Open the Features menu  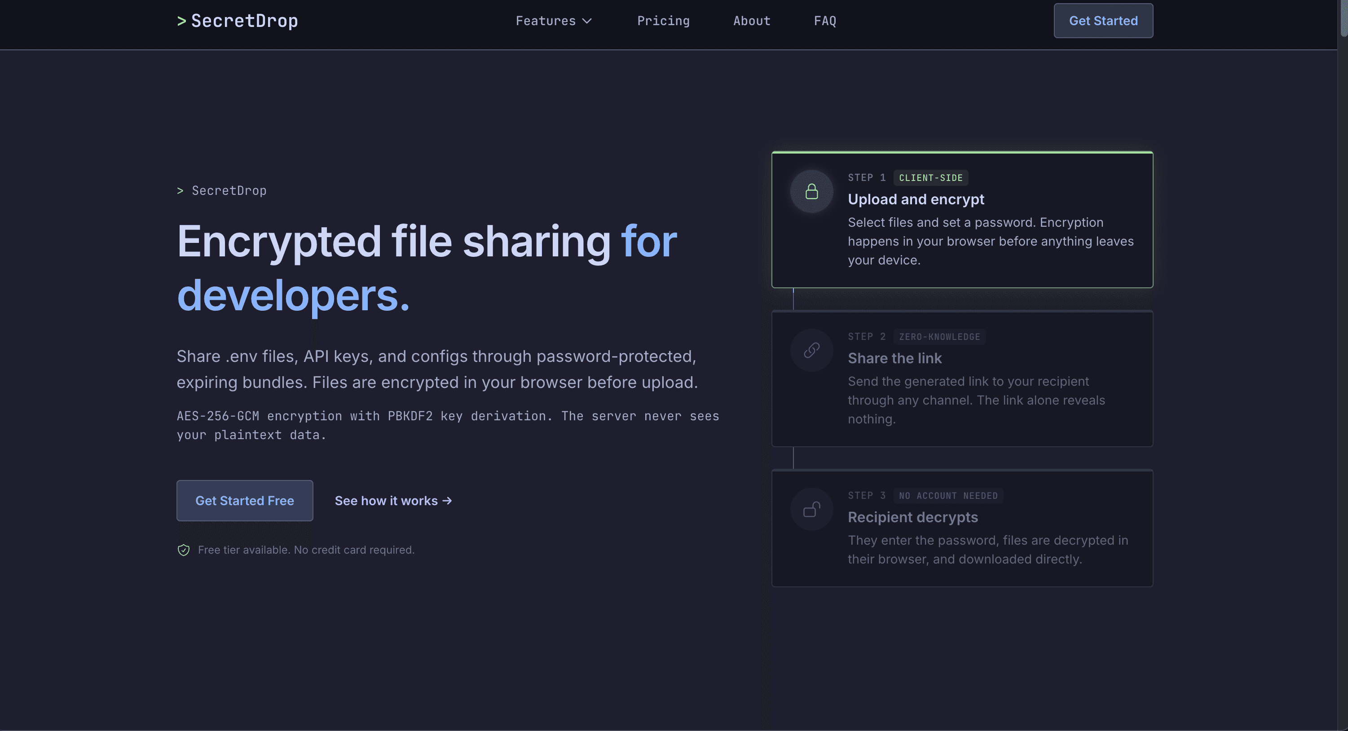(x=546, y=21)
